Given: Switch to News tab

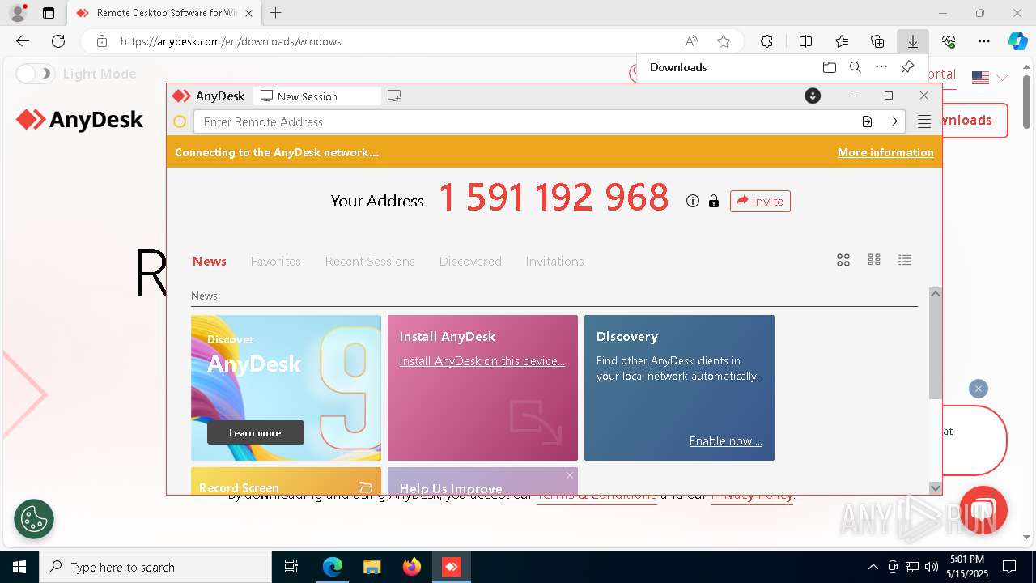Looking at the screenshot, I should tap(210, 261).
